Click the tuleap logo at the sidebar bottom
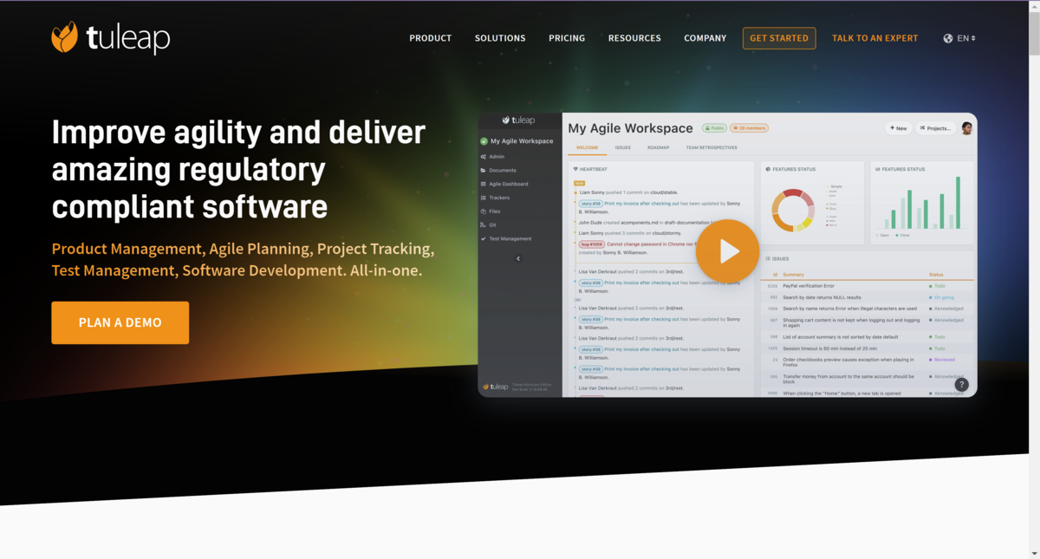1040x559 pixels. [x=495, y=387]
